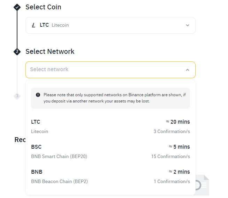The image size is (228, 198).
Task: Click the Select Coin step heading
Action: coord(43,7)
